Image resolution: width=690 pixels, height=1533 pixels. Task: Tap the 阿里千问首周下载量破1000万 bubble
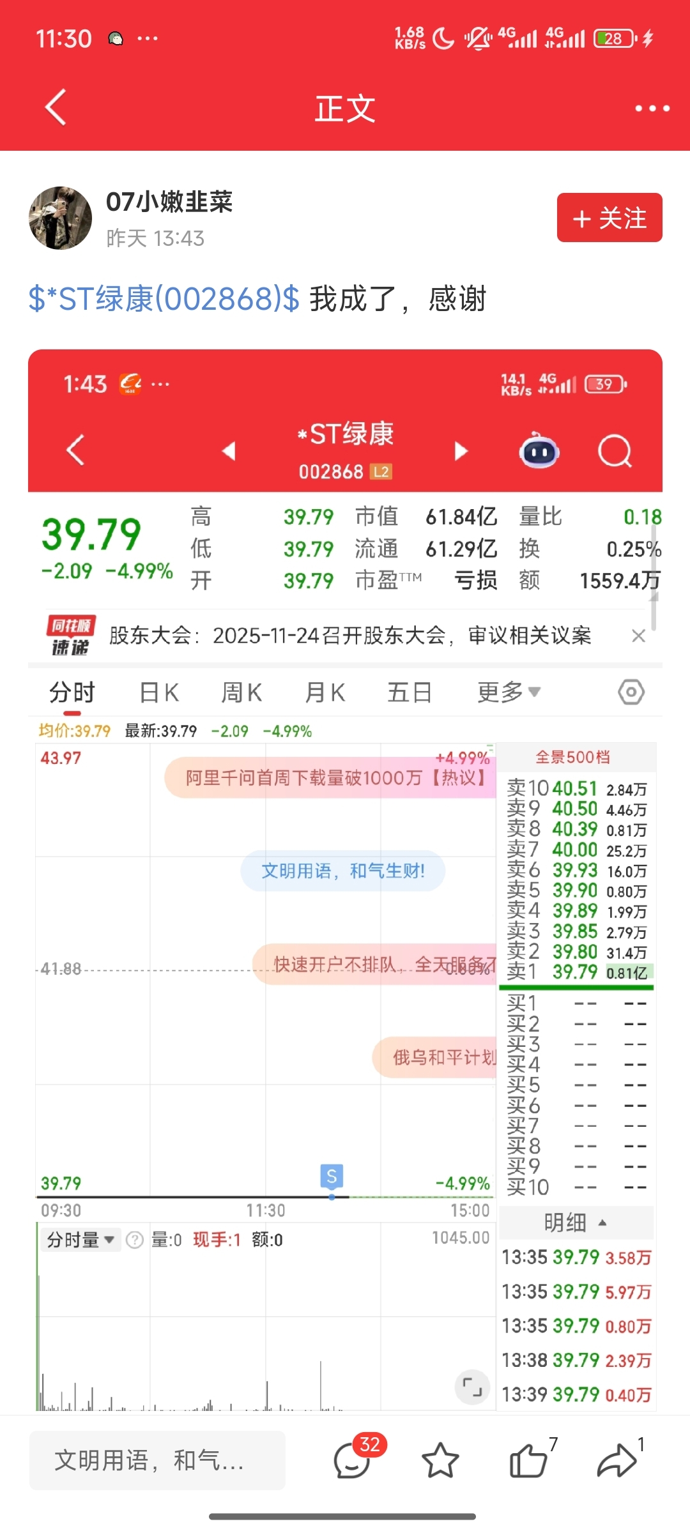(x=330, y=777)
